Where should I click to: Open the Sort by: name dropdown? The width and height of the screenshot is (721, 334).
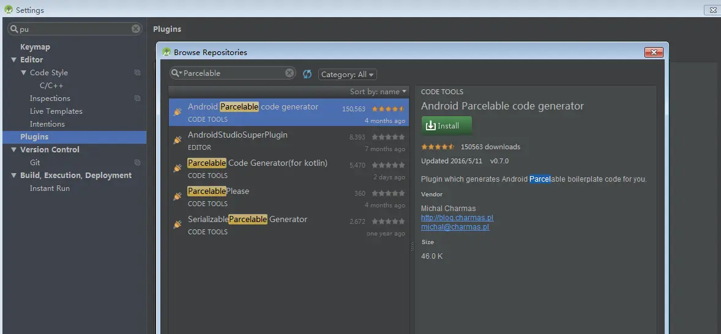378,91
